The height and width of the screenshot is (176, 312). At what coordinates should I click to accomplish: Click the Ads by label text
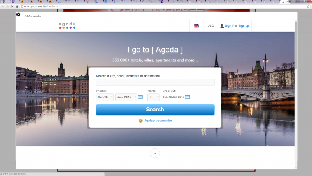pos(32,16)
